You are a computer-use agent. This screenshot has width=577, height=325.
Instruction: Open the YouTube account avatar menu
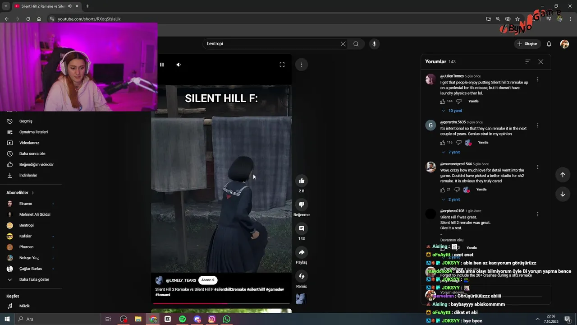(x=564, y=44)
